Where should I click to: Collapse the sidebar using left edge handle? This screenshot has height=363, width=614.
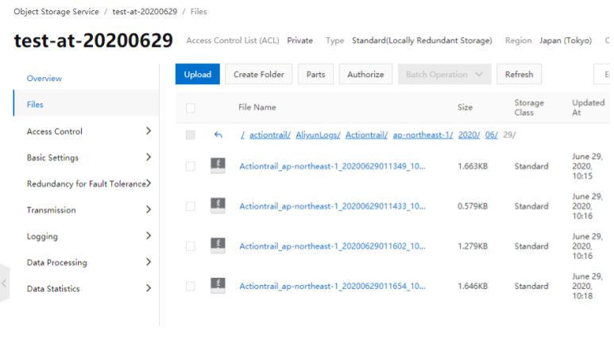coord(4,283)
